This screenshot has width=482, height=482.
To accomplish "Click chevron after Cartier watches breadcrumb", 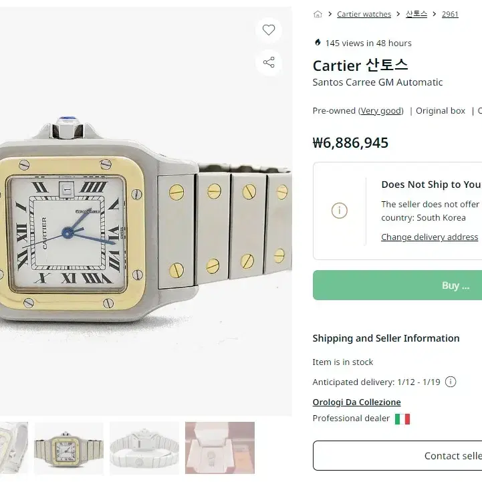I will click(398, 14).
